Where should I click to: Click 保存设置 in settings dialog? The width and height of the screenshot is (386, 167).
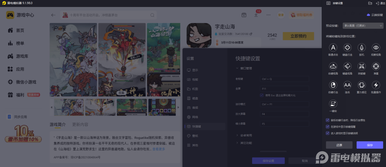268,161
